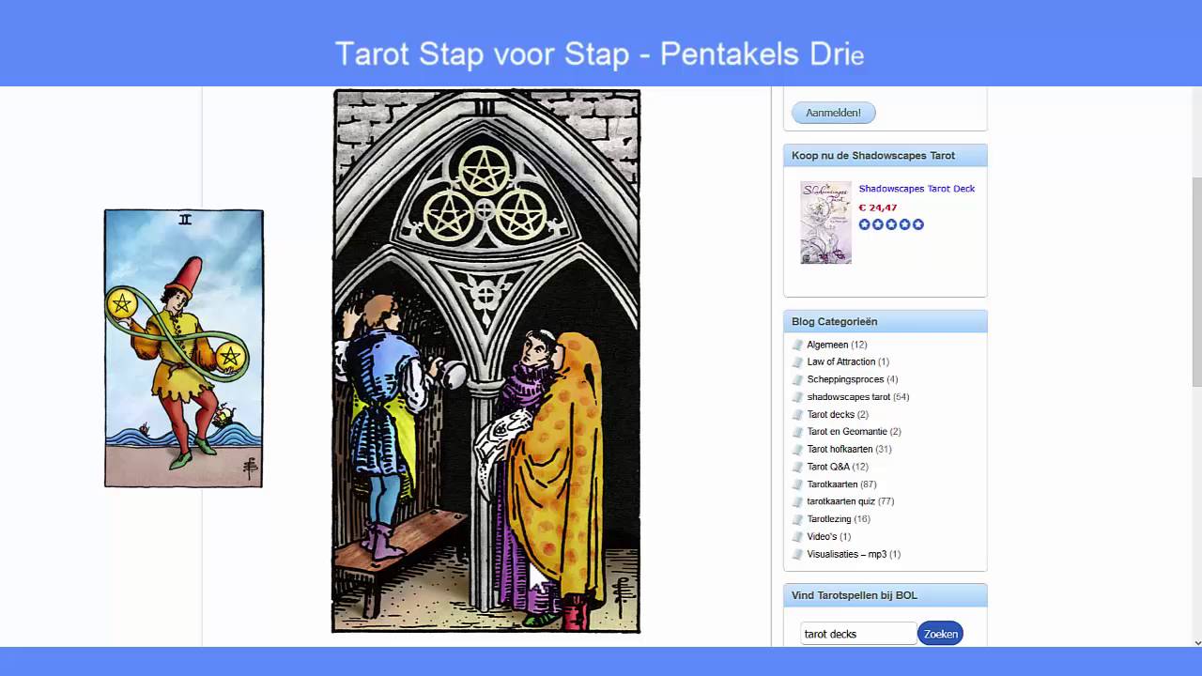
Task: Open the tarotkaarten quiz category
Action: tap(840, 501)
